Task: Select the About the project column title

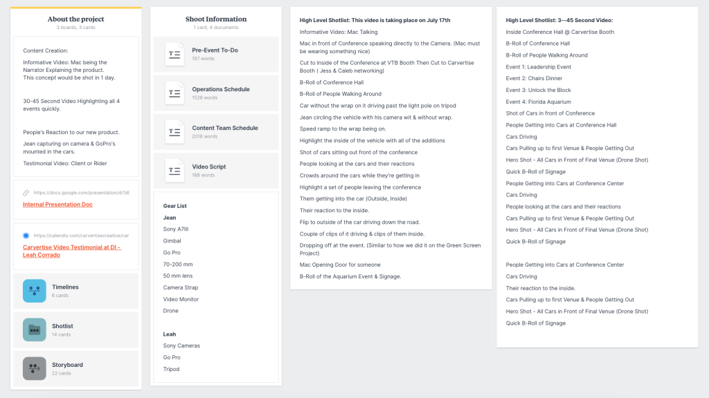Action: pos(76,19)
